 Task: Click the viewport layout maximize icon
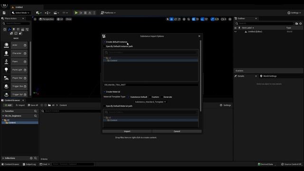click(x=230, y=19)
